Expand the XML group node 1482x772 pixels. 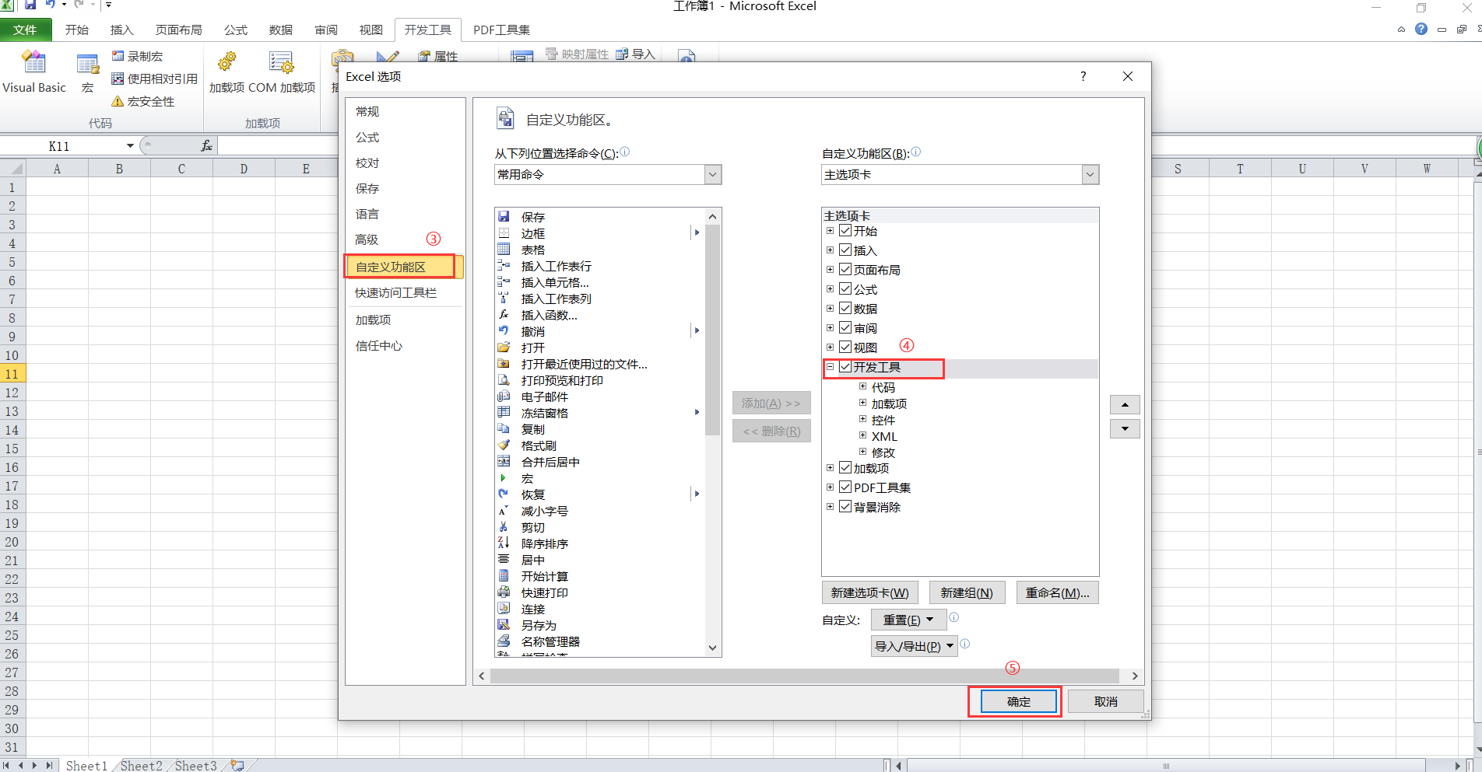coord(862,435)
